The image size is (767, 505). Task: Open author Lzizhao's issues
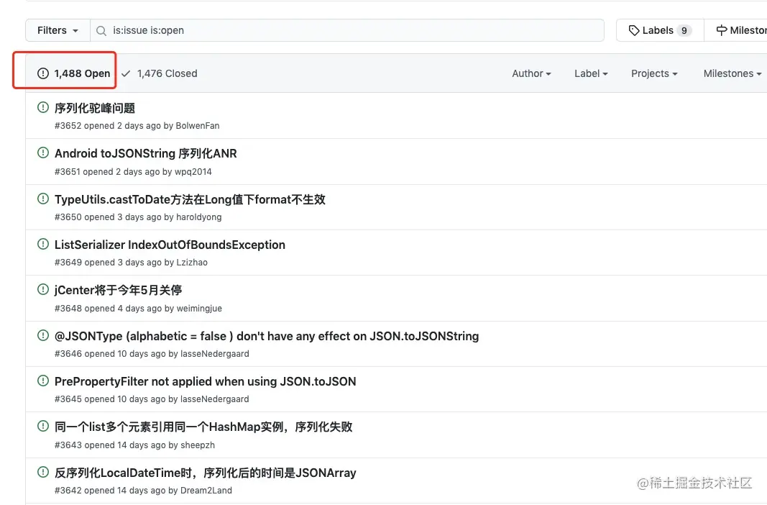[192, 263]
